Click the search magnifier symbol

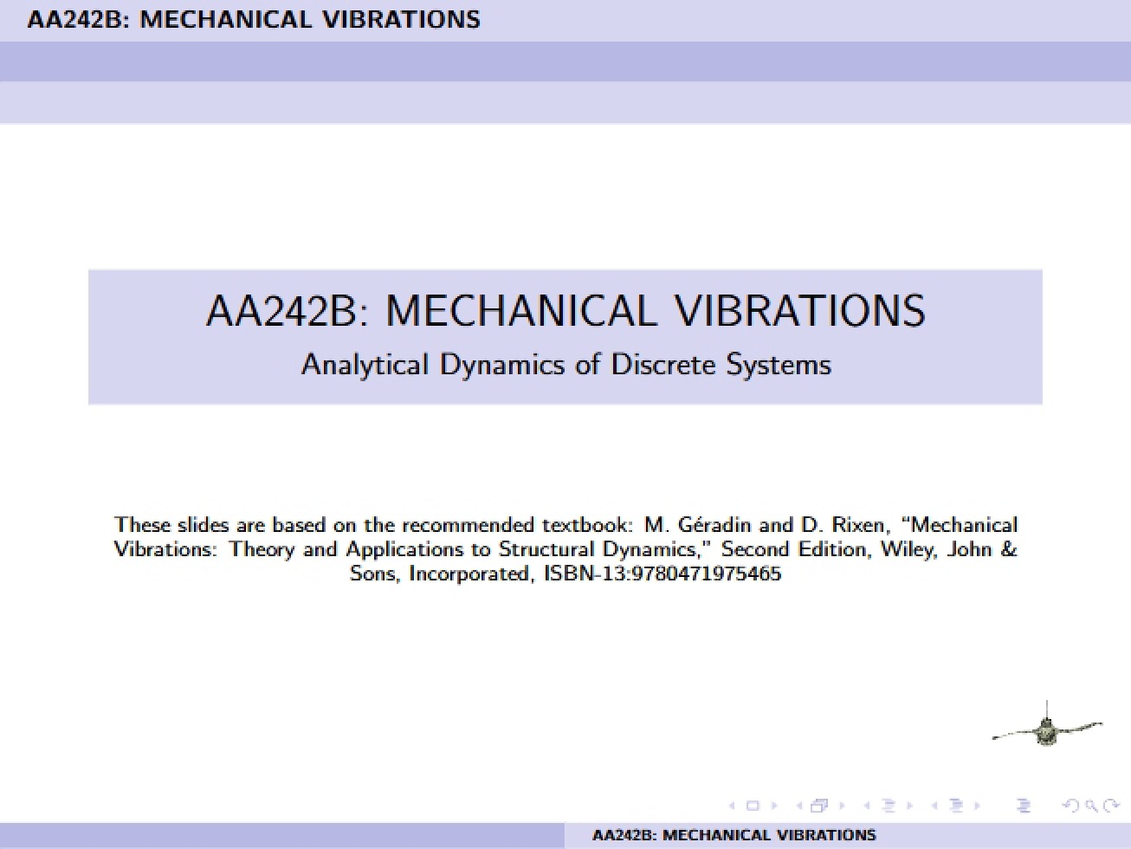pyautogui.click(x=1091, y=807)
